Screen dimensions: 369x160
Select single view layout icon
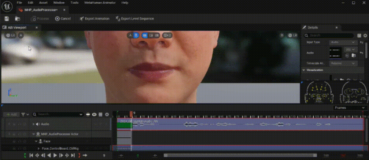pos(145,35)
